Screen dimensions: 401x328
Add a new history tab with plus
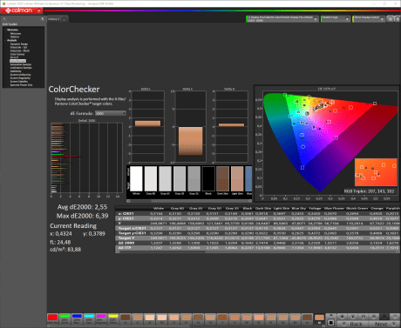65,19
